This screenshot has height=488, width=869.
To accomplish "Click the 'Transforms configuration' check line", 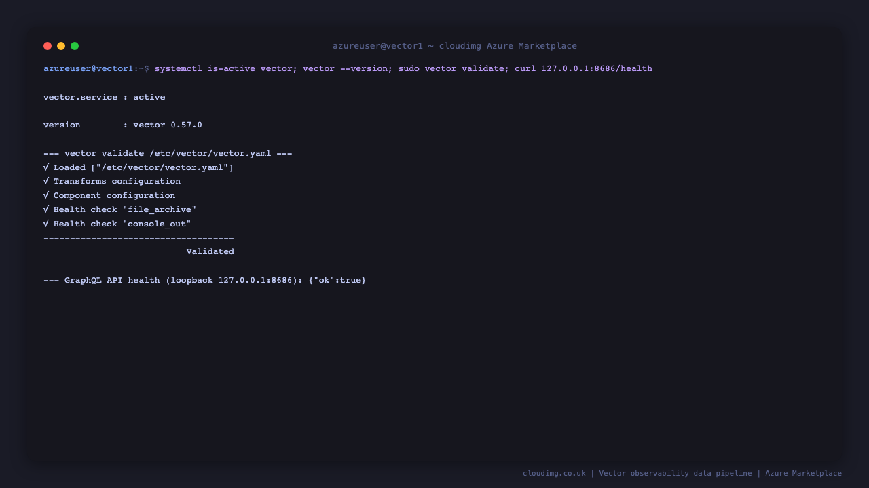I will 112,181.
